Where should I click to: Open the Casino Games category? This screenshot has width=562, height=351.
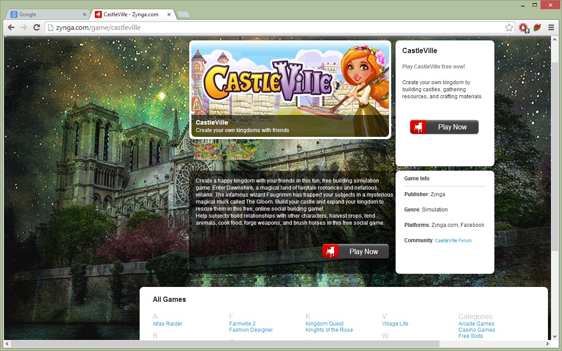(x=477, y=330)
